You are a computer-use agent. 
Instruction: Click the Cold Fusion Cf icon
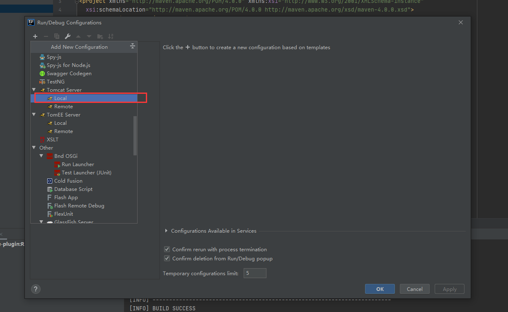pyautogui.click(x=50, y=181)
